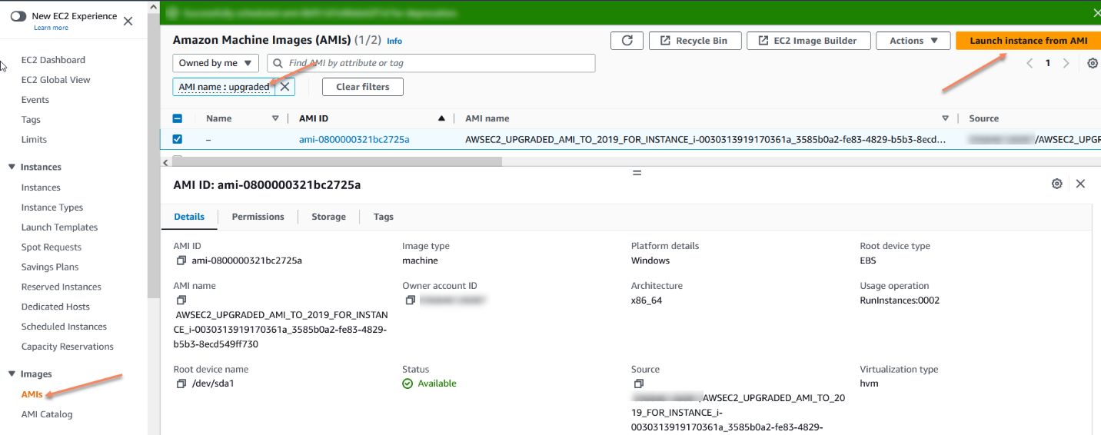Image resolution: width=1101 pixels, height=435 pixels.
Task: Open the Tags sidebar item
Action: [x=32, y=120]
